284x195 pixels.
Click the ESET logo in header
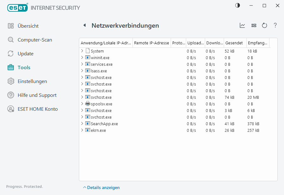17,8
